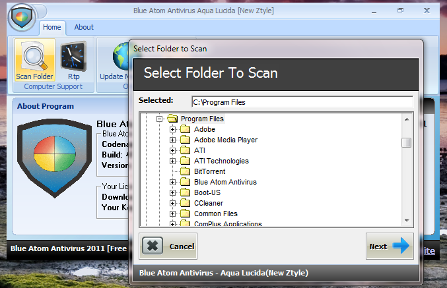This screenshot has width=447, height=288.
Task: Expand the Adobe folder node
Action: 172,129
